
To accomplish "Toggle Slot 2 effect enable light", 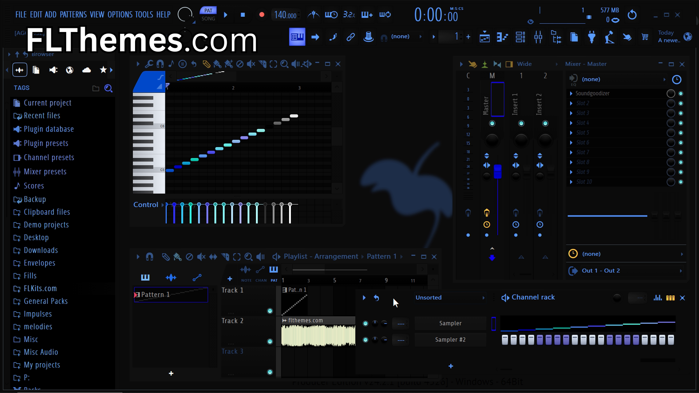I will (x=681, y=103).
